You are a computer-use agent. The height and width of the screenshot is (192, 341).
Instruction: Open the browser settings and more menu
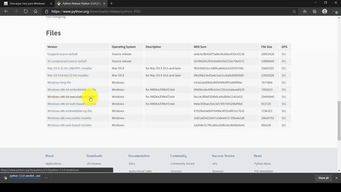335,11
